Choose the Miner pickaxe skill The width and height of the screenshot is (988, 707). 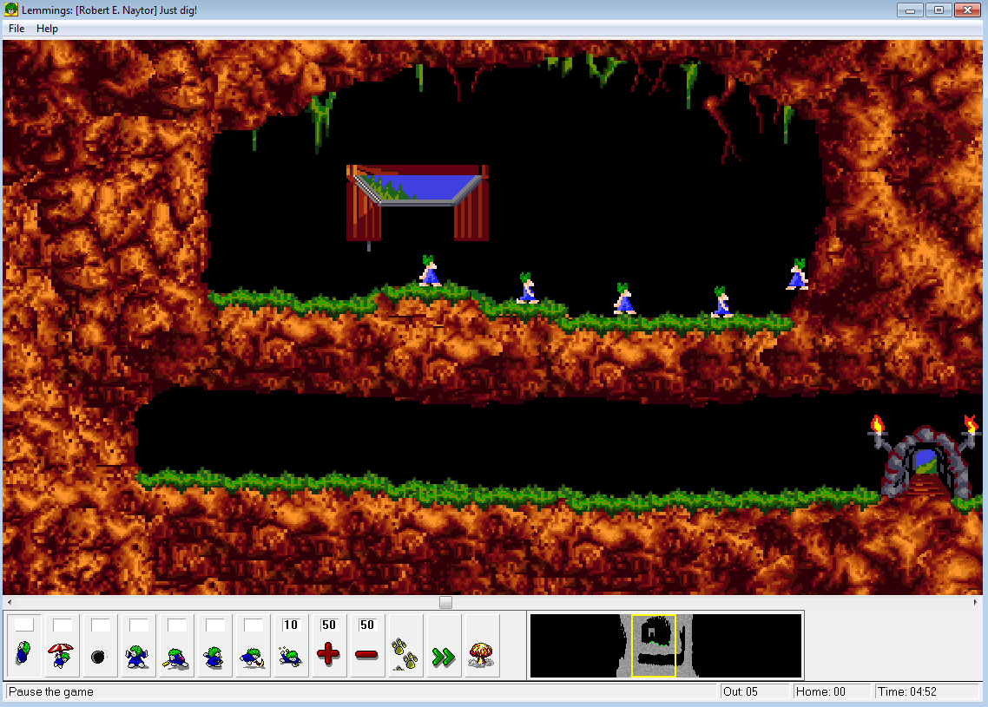pyautogui.click(x=253, y=646)
